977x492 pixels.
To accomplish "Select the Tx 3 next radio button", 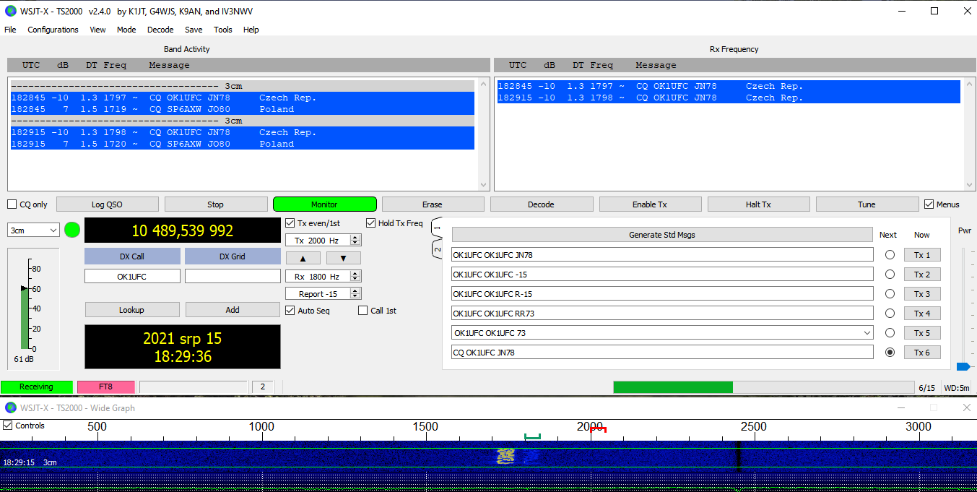I will click(x=890, y=294).
